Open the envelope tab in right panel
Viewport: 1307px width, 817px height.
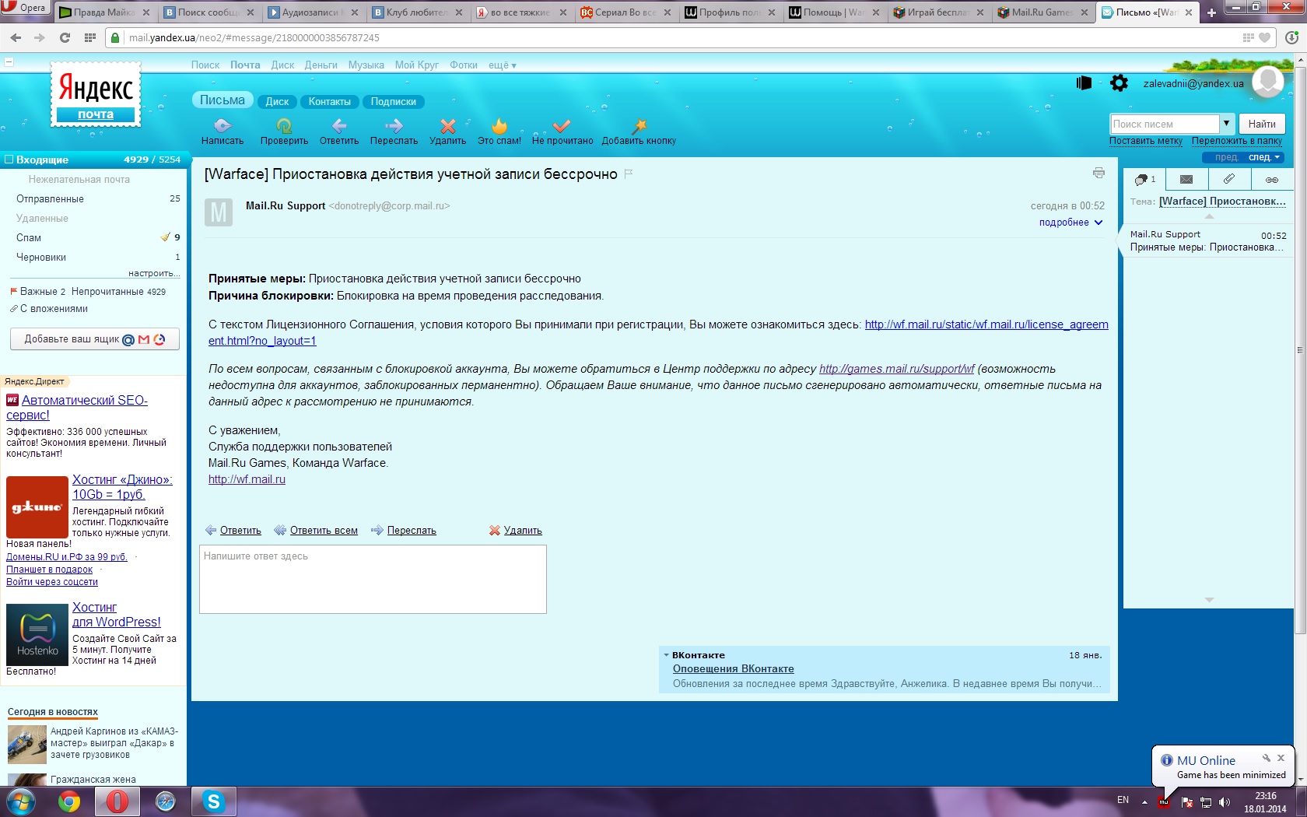[1186, 180]
